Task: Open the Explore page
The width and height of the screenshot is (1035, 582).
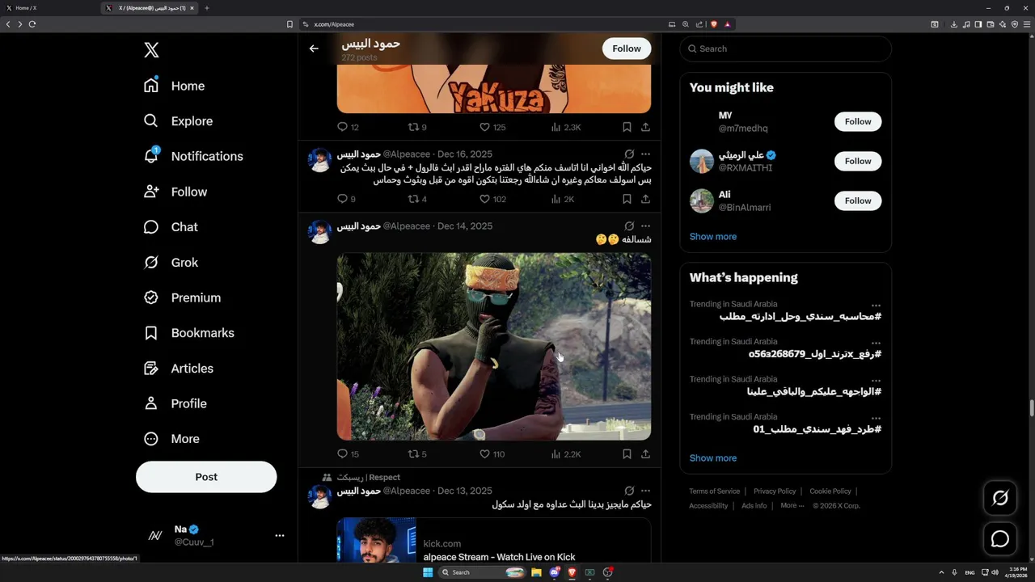Action: click(x=178, y=121)
